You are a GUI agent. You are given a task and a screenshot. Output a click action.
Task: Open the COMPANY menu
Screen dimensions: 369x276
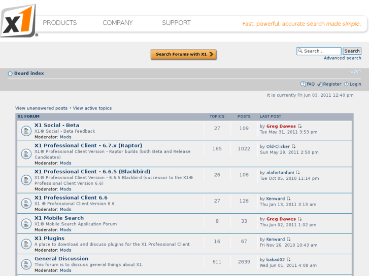pyautogui.click(x=118, y=23)
